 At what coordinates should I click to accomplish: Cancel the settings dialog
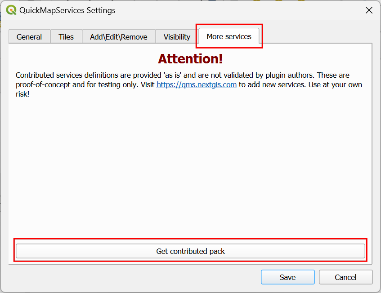pos(345,277)
